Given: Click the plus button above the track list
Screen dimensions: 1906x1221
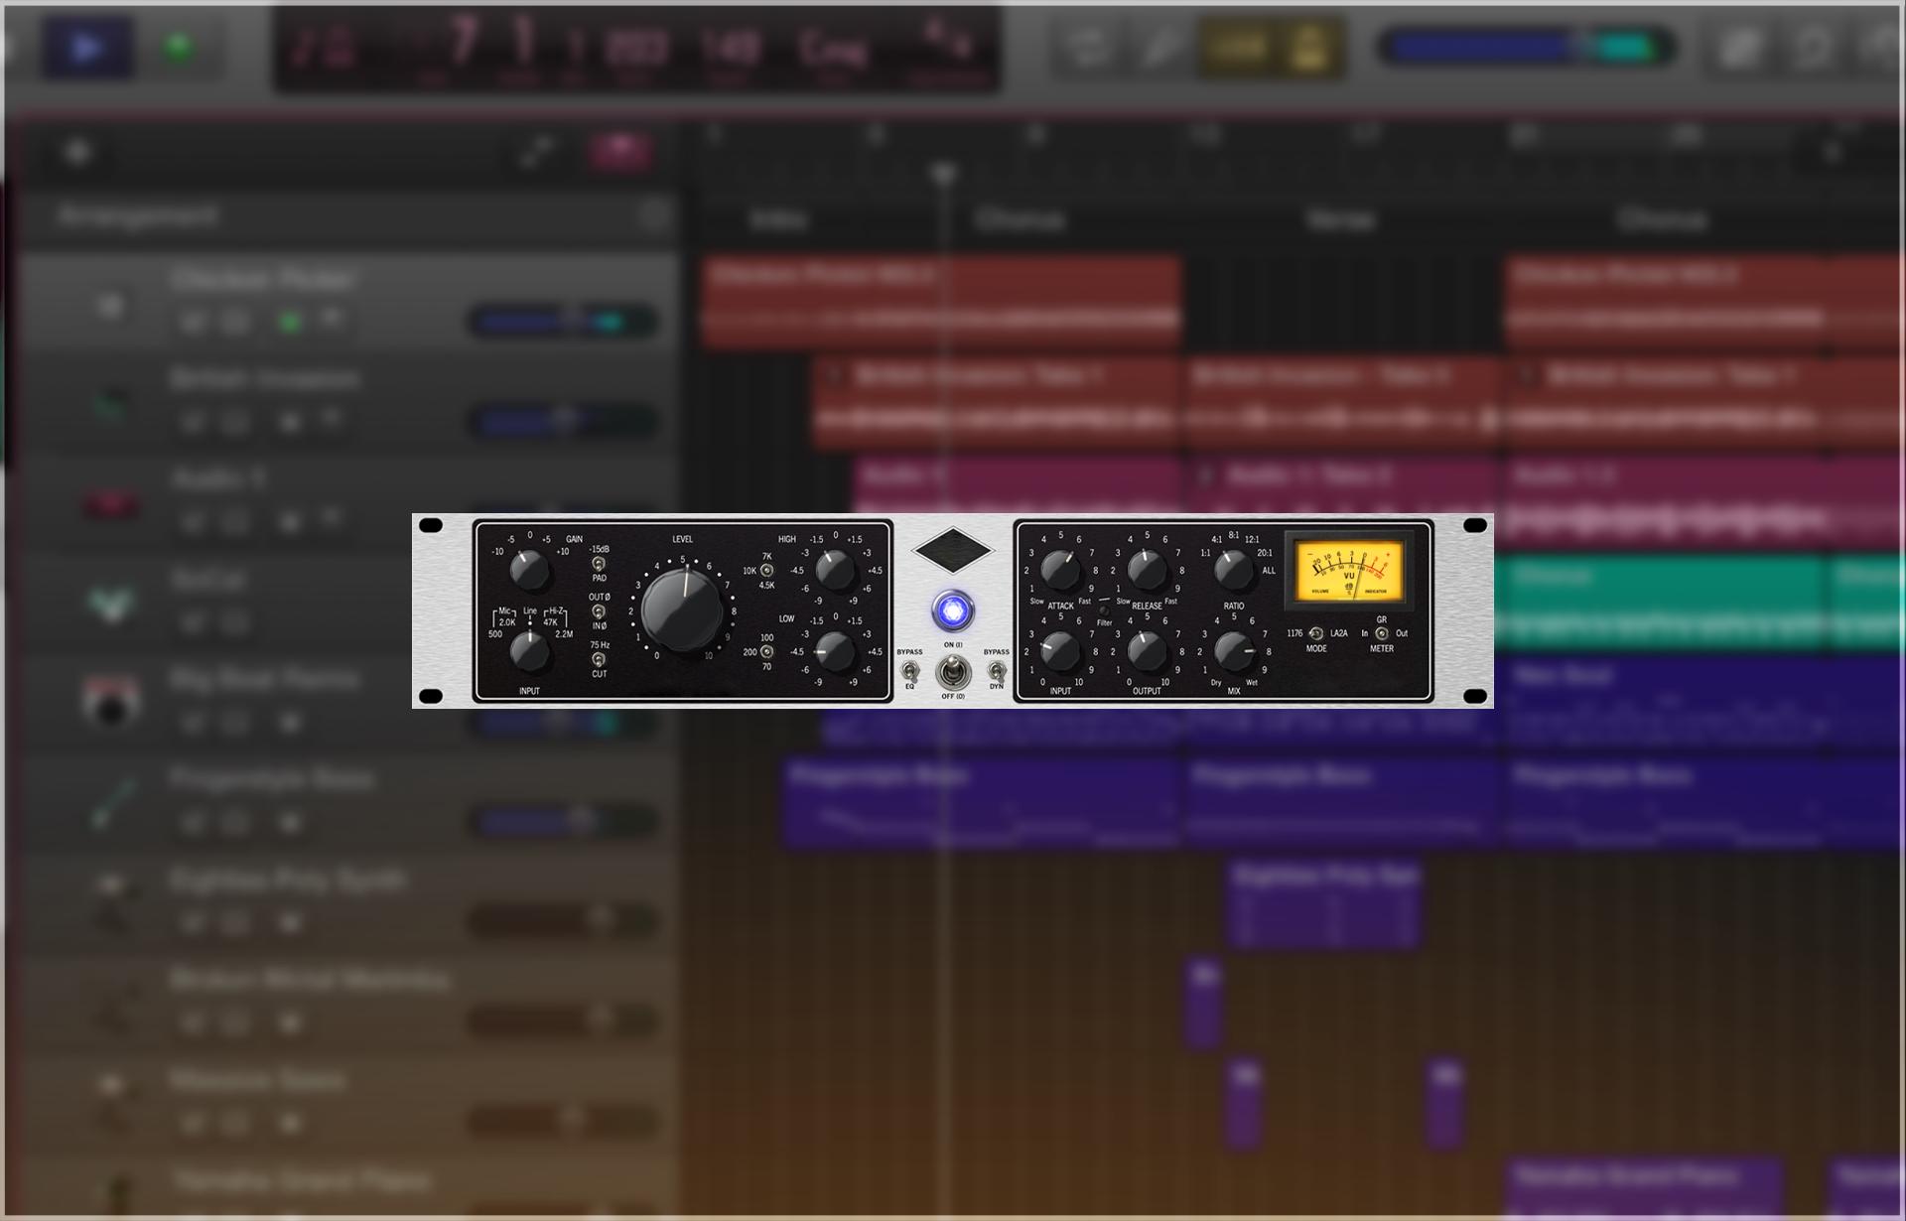Looking at the screenshot, I should pos(77,152).
